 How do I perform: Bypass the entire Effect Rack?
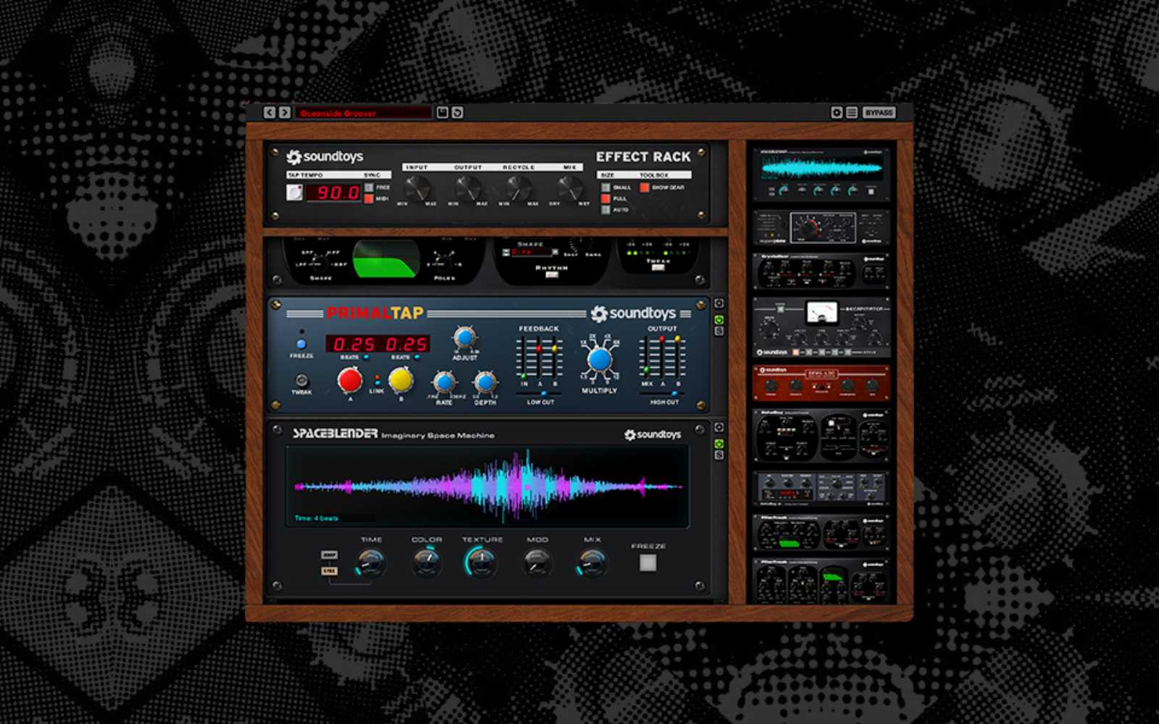879,112
